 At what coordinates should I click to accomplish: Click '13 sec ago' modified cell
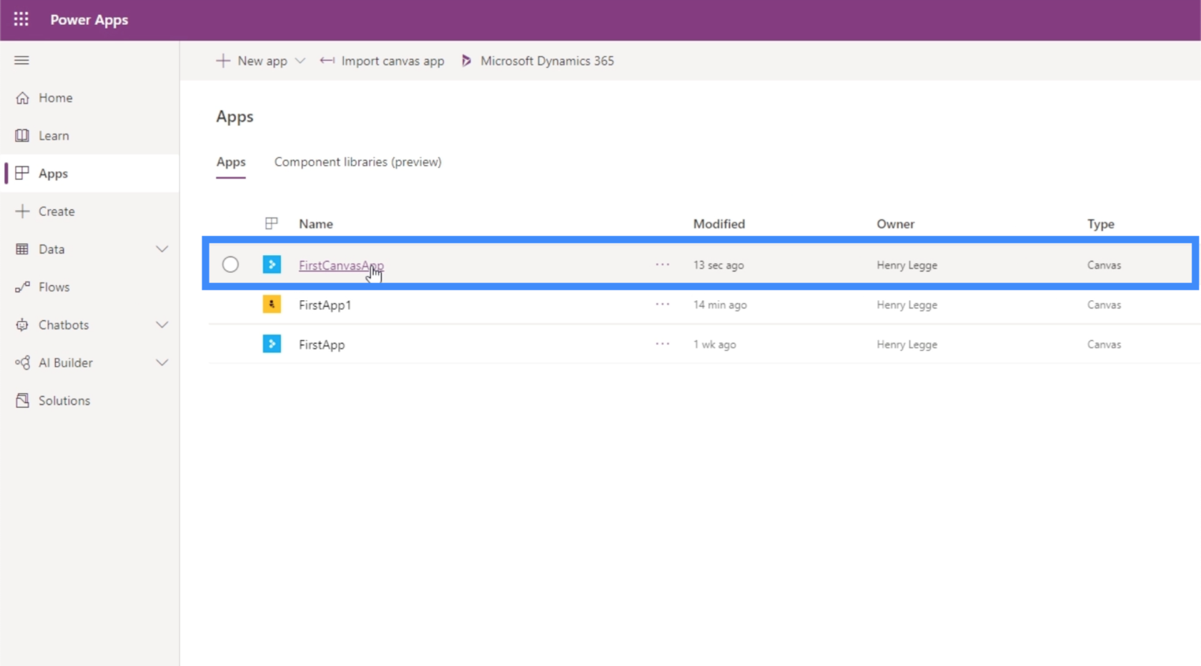[x=718, y=265]
